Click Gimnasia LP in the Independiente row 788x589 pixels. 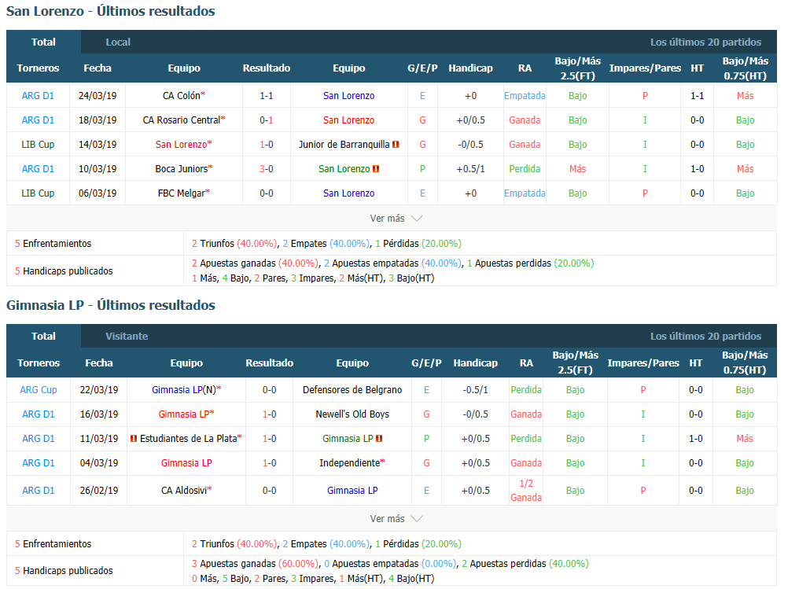click(x=186, y=463)
